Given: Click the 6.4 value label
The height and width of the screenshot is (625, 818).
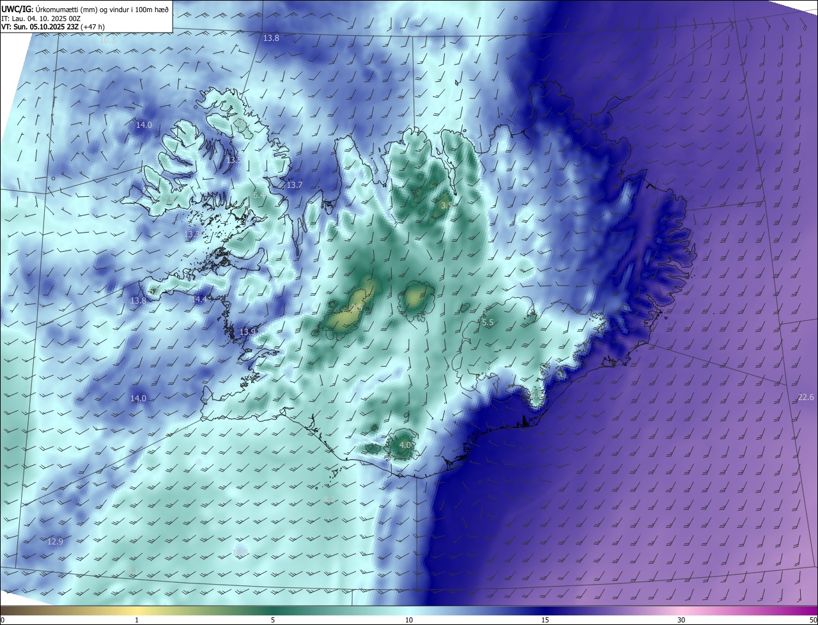Looking at the screenshot, I should point(259,195).
